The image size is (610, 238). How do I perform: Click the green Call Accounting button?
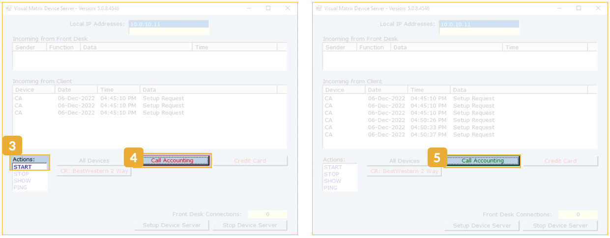pyautogui.click(x=482, y=161)
